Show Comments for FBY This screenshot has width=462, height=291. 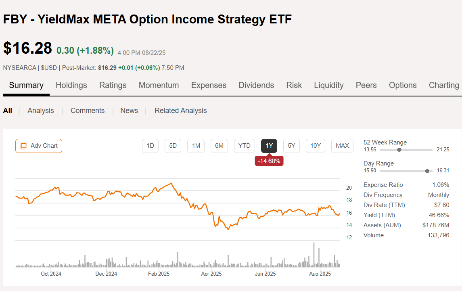click(x=88, y=110)
